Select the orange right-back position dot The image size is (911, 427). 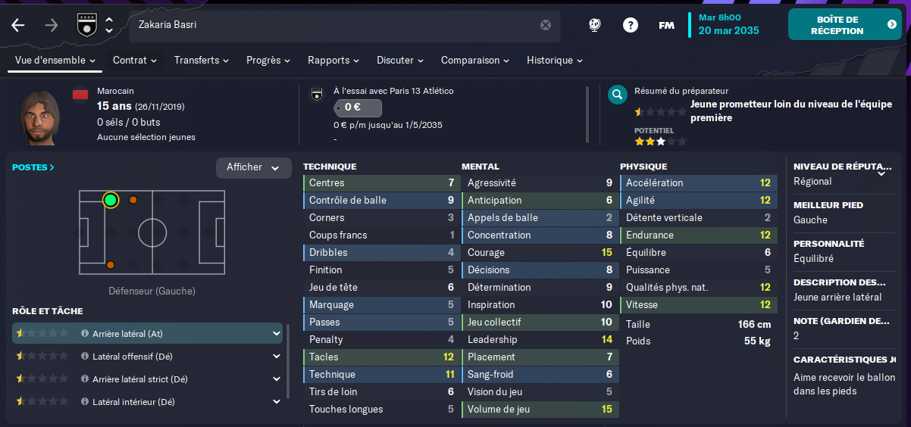pyautogui.click(x=111, y=265)
